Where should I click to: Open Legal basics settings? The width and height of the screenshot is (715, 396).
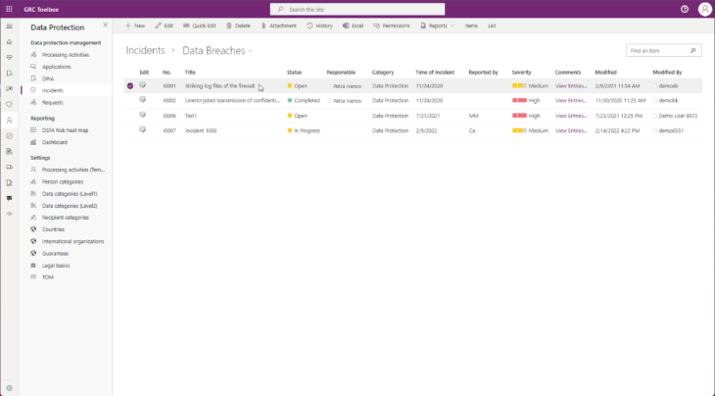pyautogui.click(x=56, y=266)
